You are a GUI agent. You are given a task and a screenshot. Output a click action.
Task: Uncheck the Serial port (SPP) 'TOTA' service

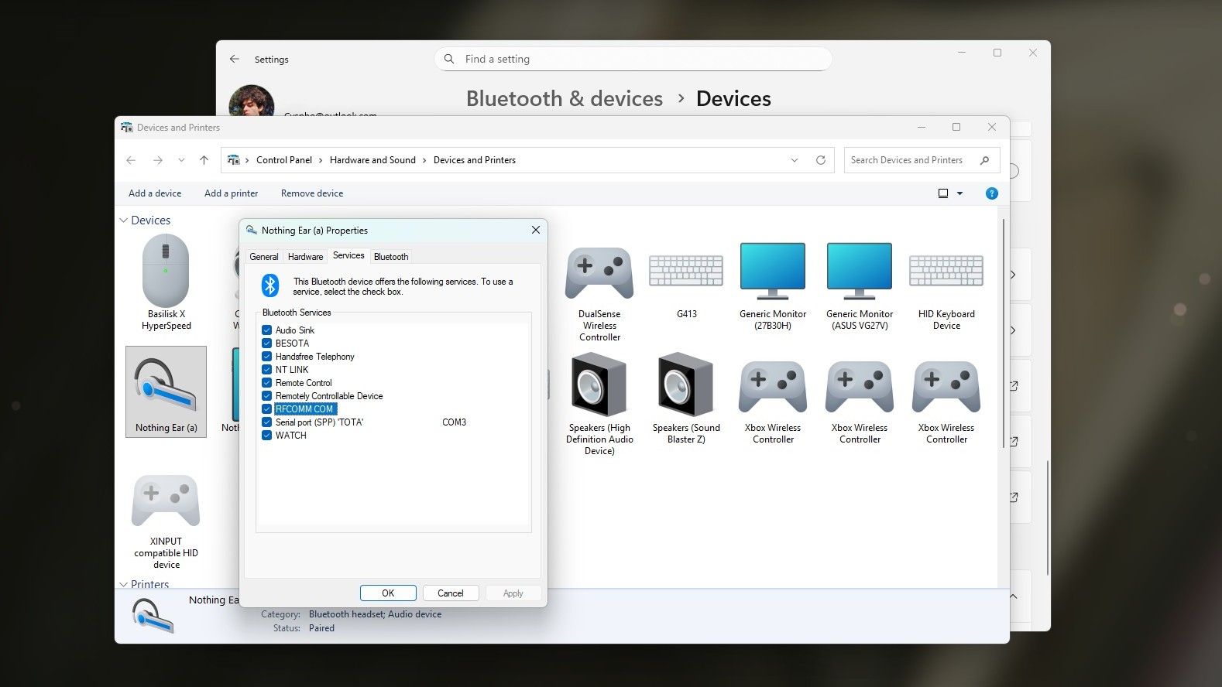266,422
